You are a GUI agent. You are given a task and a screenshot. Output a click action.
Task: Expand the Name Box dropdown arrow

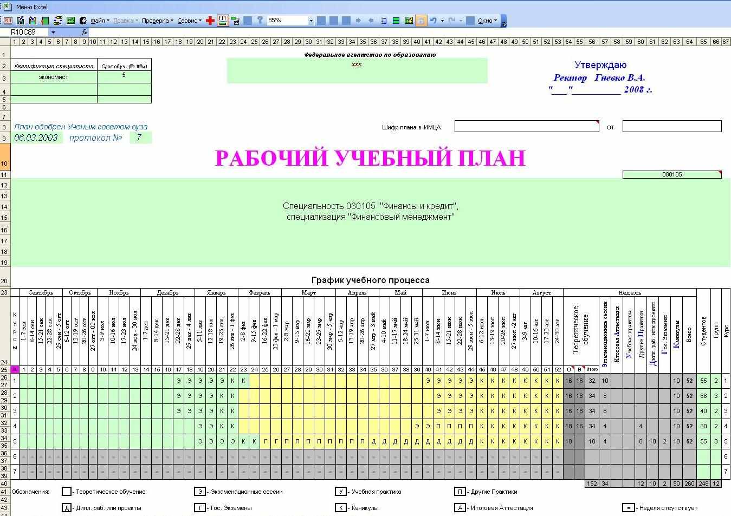[x=53, y=32]
